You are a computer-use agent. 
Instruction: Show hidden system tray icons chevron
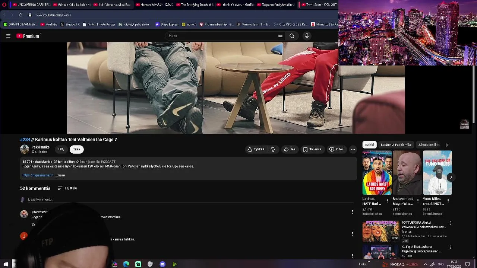pyautogui.click(x=425, y=264)
